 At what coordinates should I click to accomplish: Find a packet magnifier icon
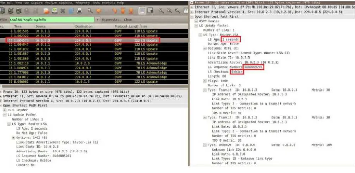[x=90, y=10]
